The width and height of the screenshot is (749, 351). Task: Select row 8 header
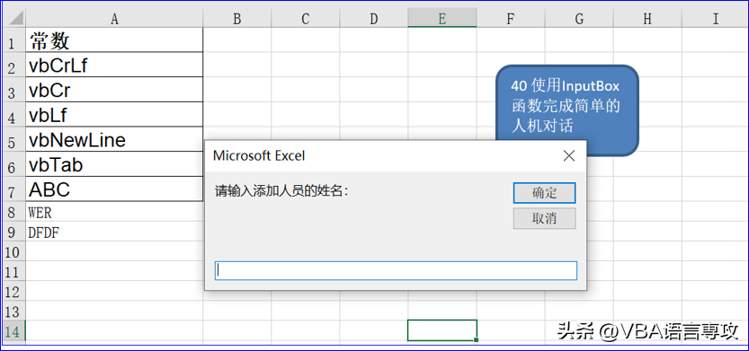(13, 211)
